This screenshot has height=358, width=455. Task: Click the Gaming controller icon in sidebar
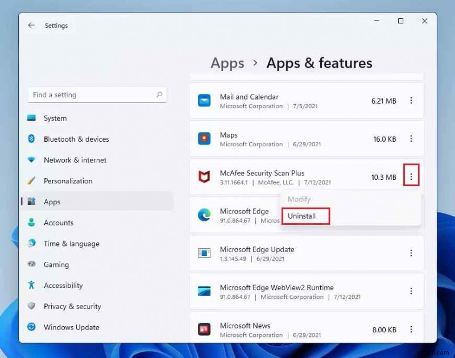pos(31,265)
